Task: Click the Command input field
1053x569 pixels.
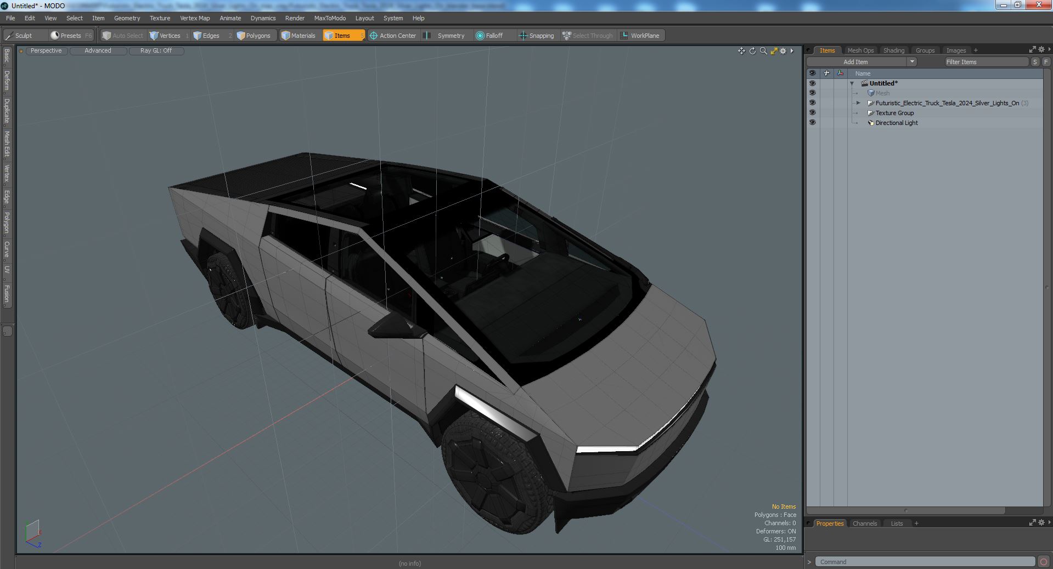Action: coord(925,562)
